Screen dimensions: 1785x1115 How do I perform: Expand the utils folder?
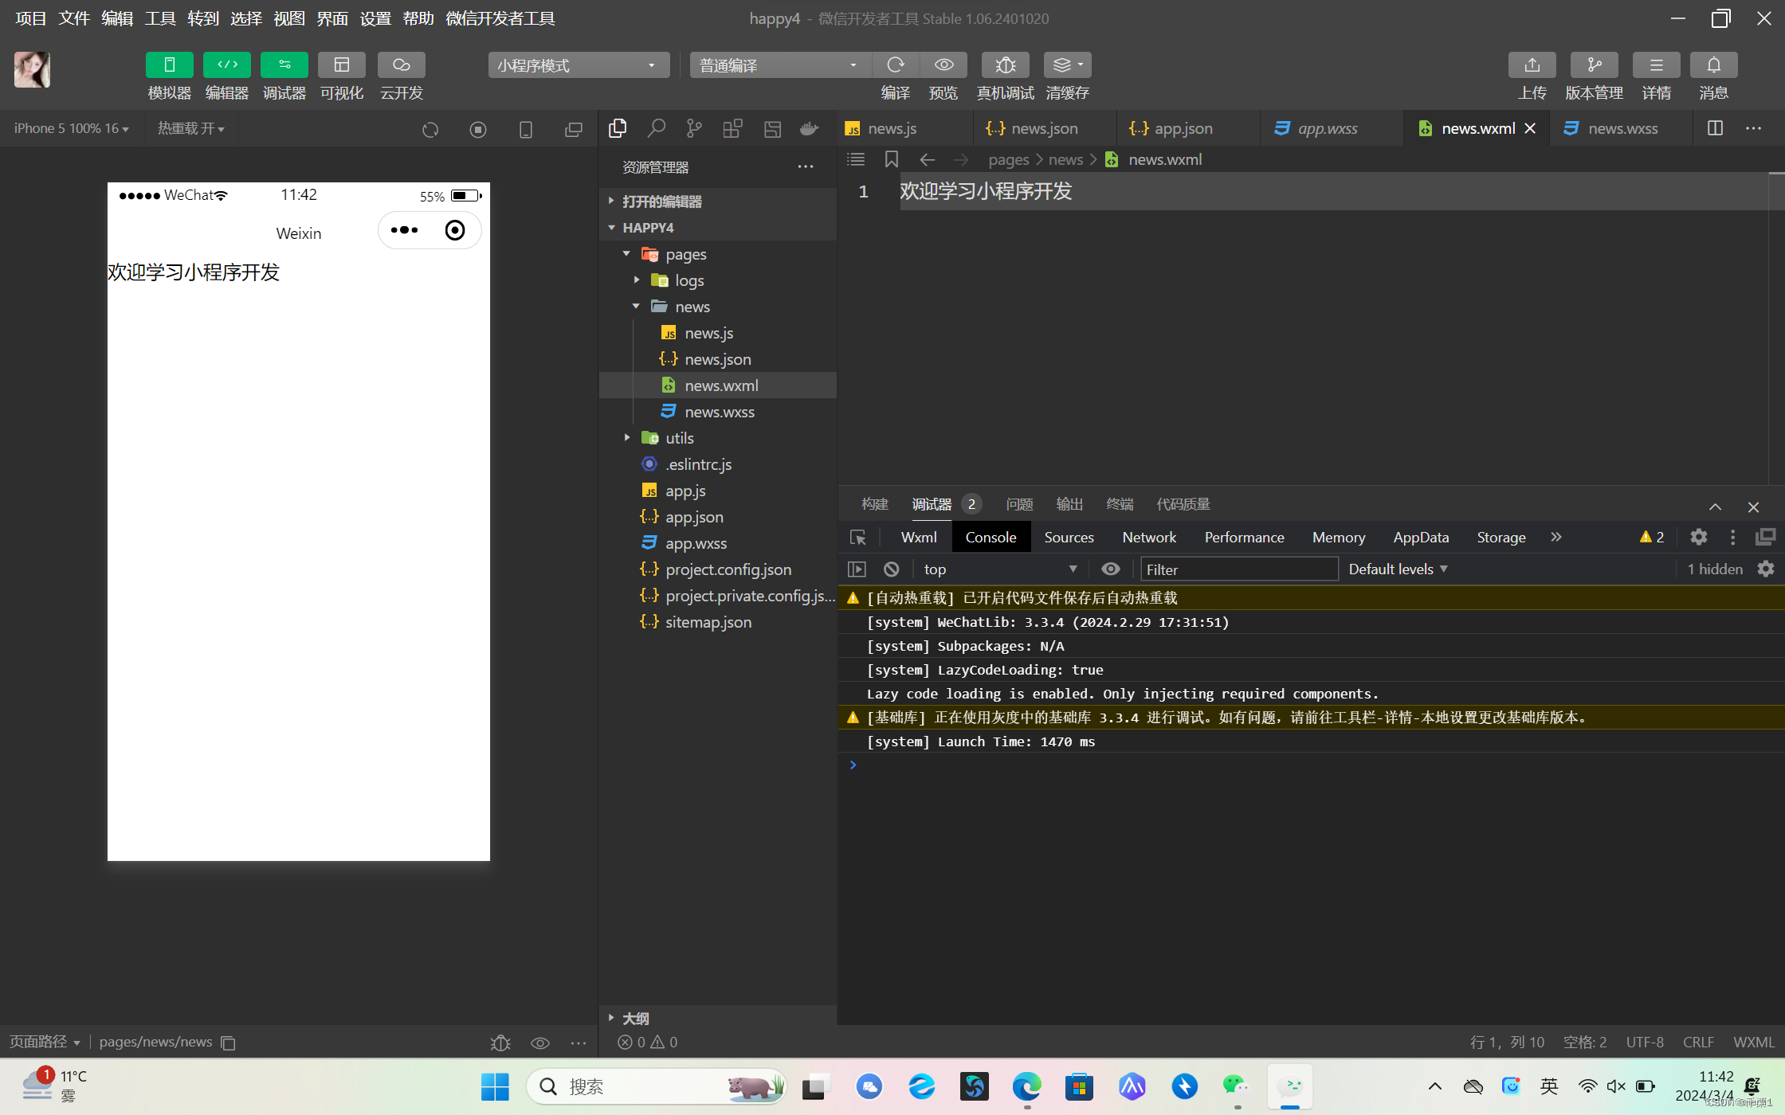click(x=679, y=438)
